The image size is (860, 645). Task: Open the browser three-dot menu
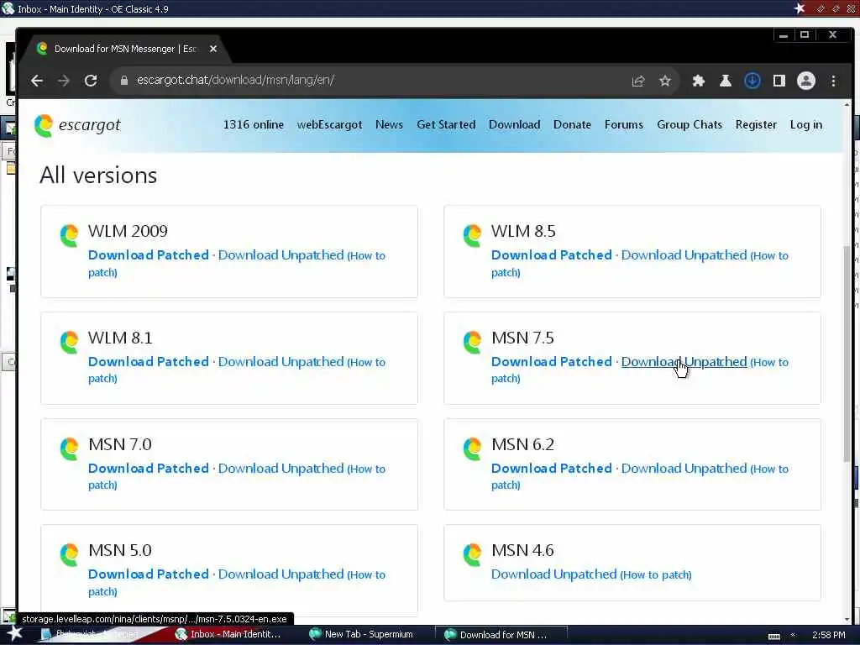tap(833, 81)
